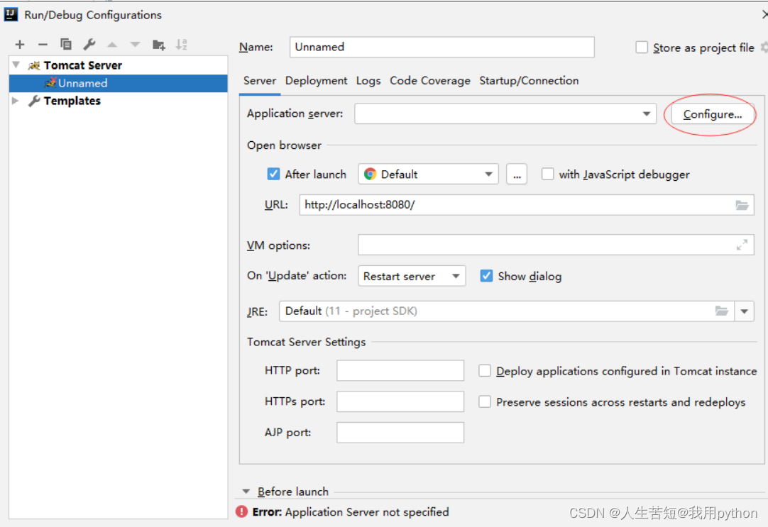
Task: Click into the Name input field
Action: (441, 47)
